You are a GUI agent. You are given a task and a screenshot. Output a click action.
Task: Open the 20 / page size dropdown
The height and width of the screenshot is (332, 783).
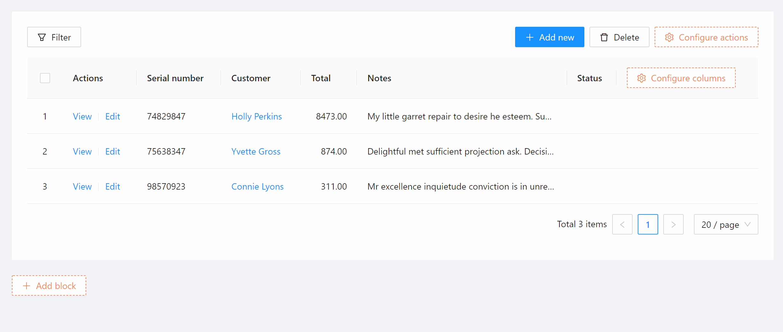(726, 225)
